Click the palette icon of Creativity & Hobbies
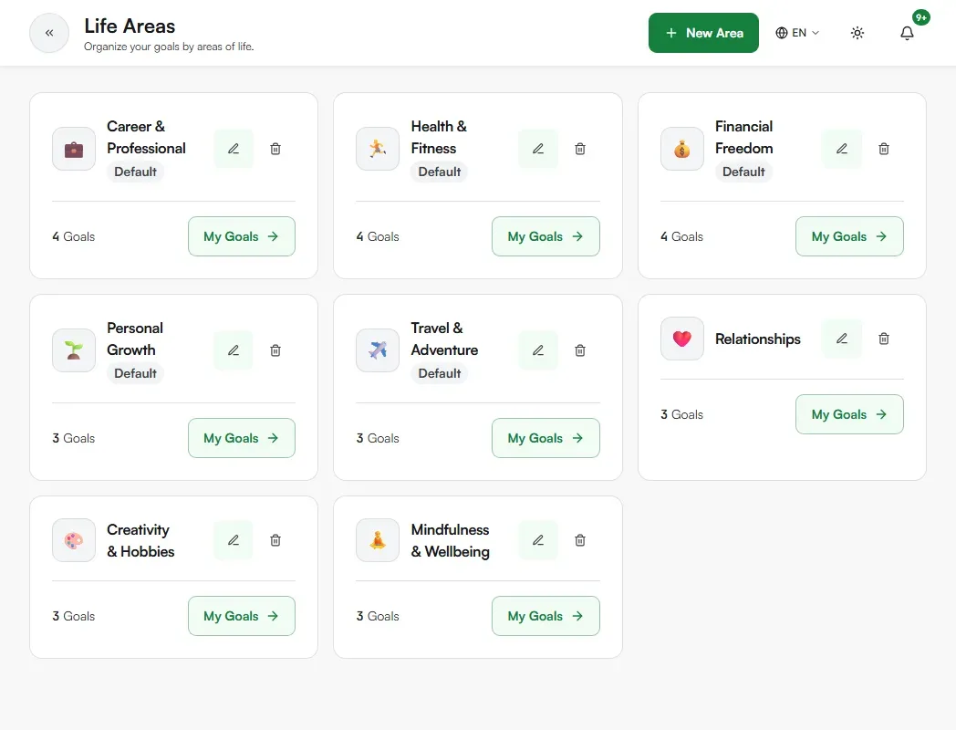 click(74, 540)
